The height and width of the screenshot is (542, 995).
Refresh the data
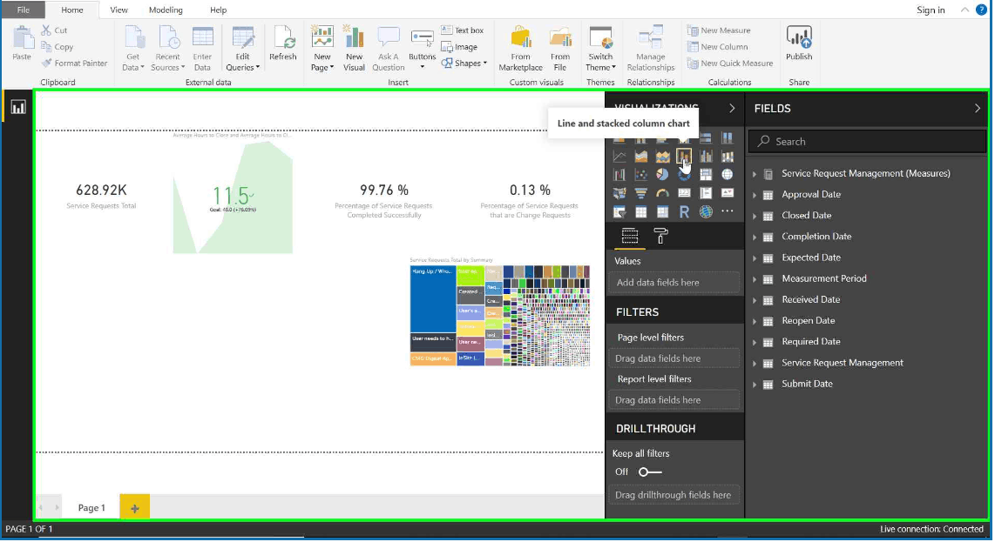[x=283, y=43]
